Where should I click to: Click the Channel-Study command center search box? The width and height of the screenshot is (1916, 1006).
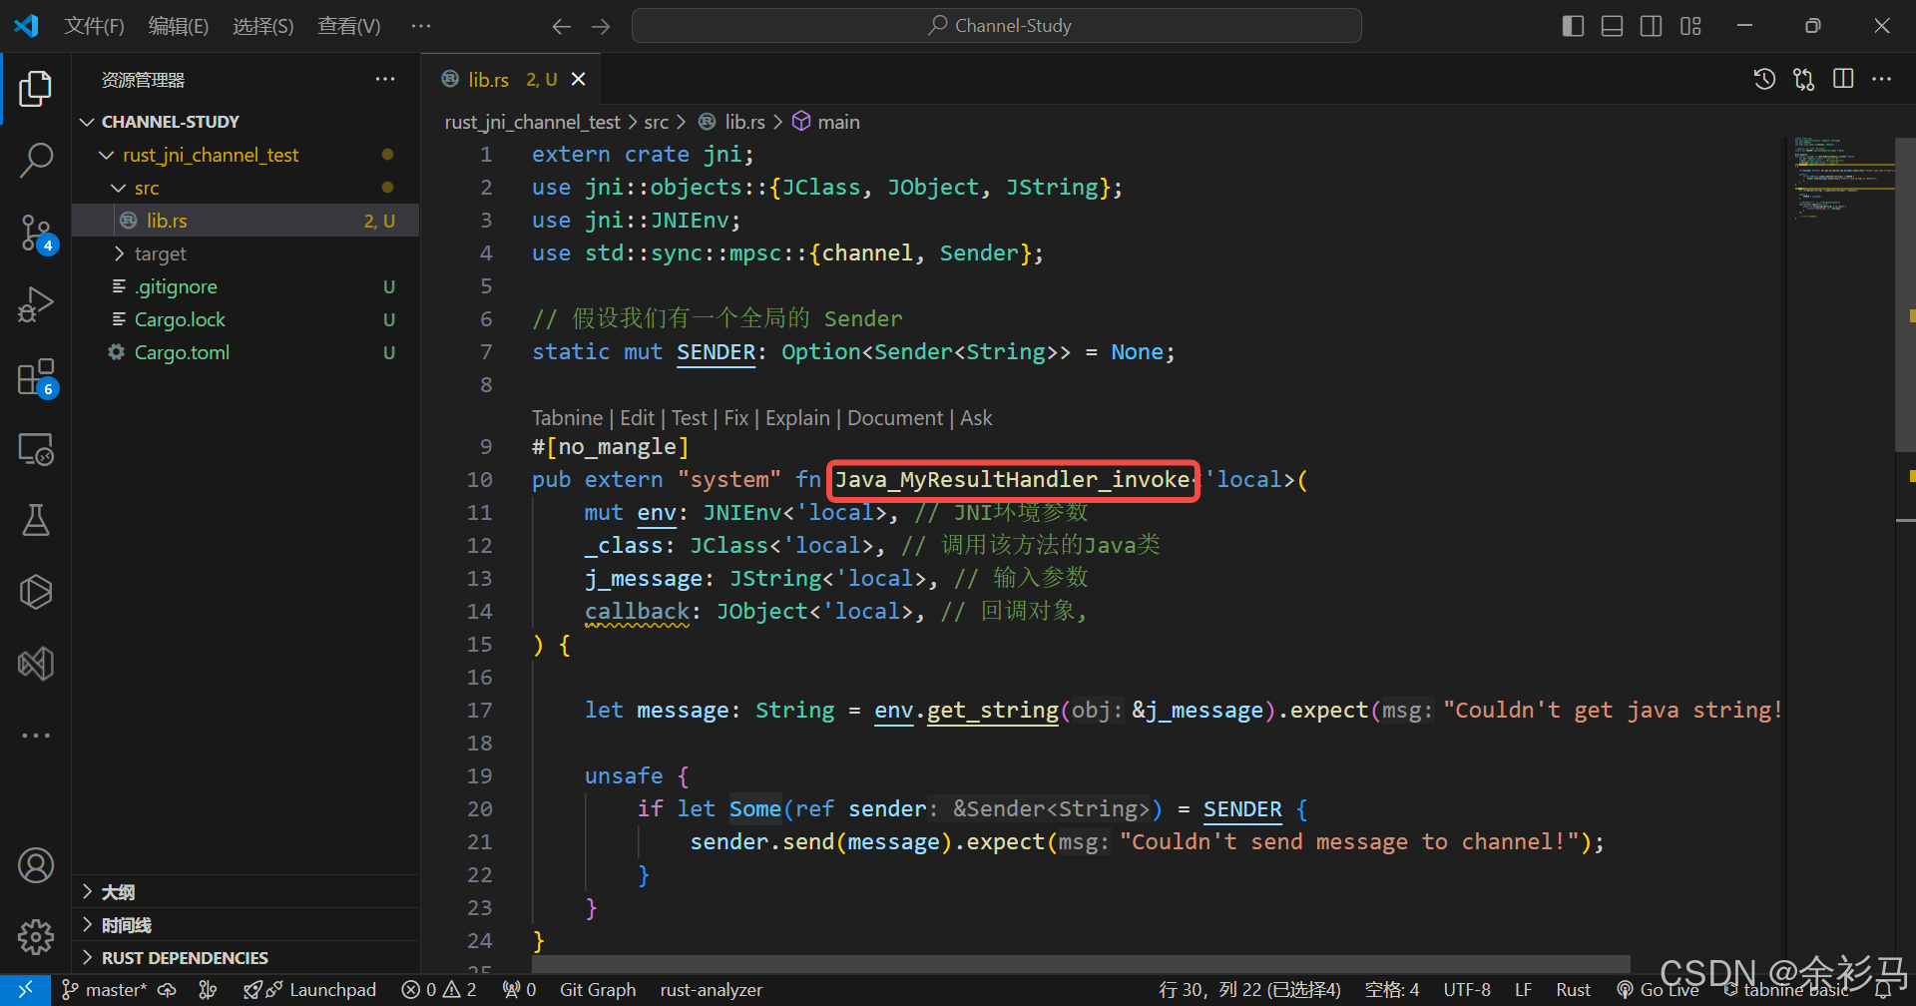(x=997, y=26)
